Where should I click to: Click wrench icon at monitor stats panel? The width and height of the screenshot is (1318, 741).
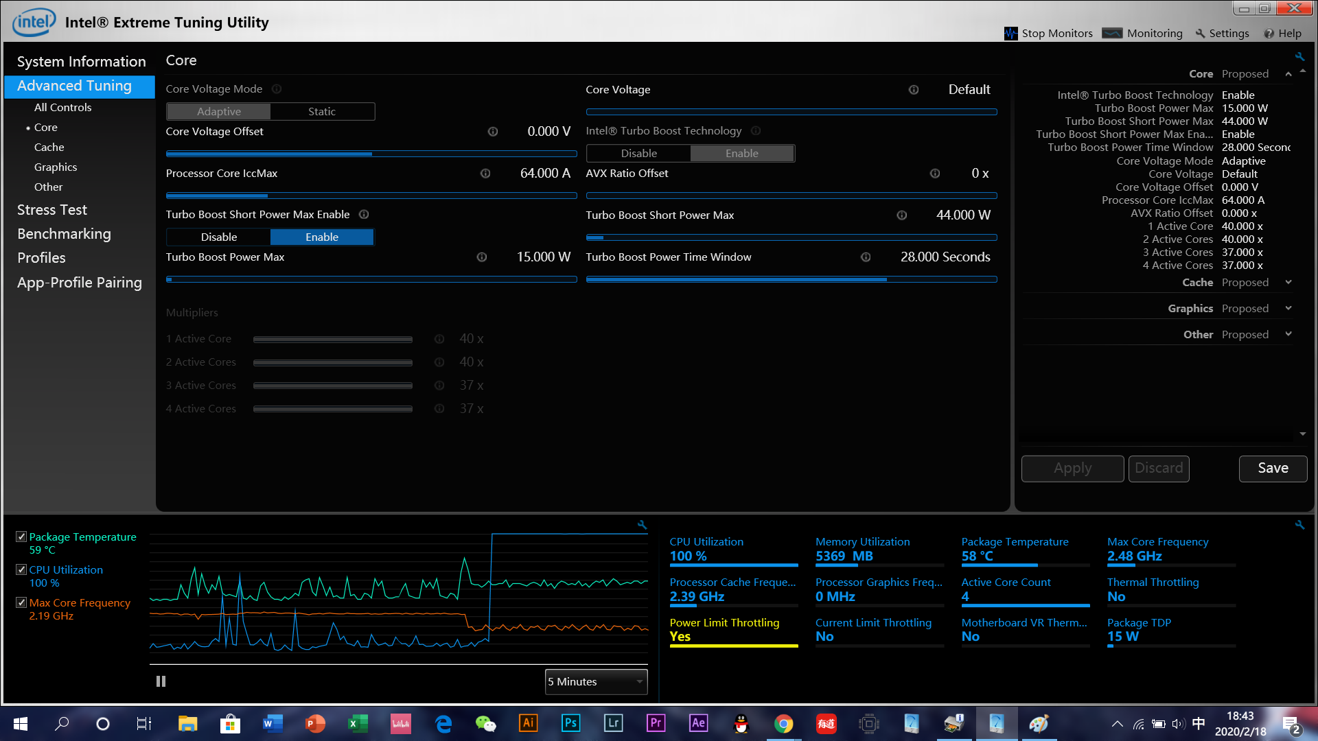click(x=1299, y=525)
